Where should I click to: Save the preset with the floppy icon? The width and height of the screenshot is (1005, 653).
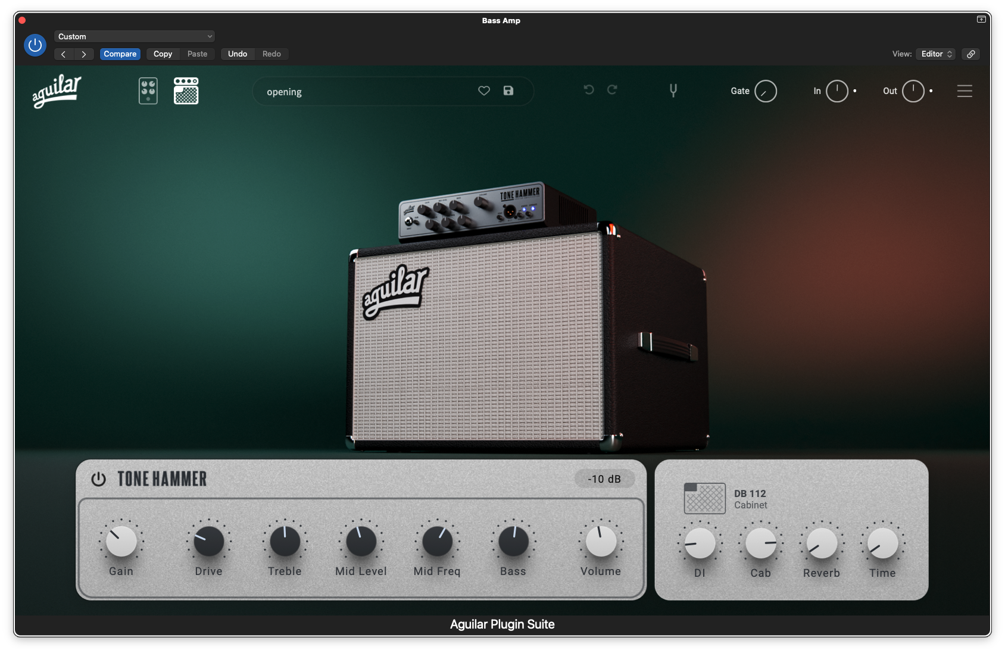tap(508, 91)
